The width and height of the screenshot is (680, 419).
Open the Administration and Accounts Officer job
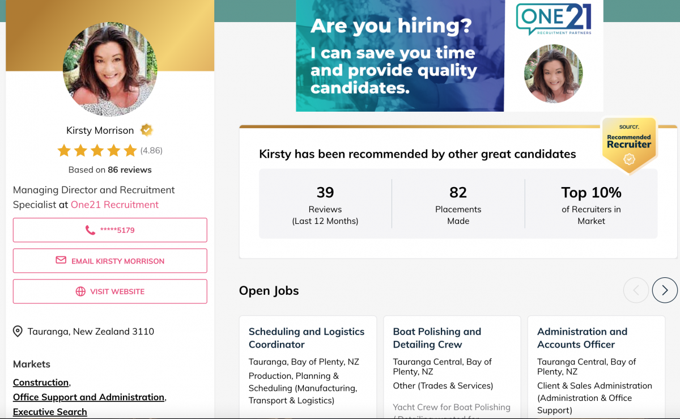point(582,338)
